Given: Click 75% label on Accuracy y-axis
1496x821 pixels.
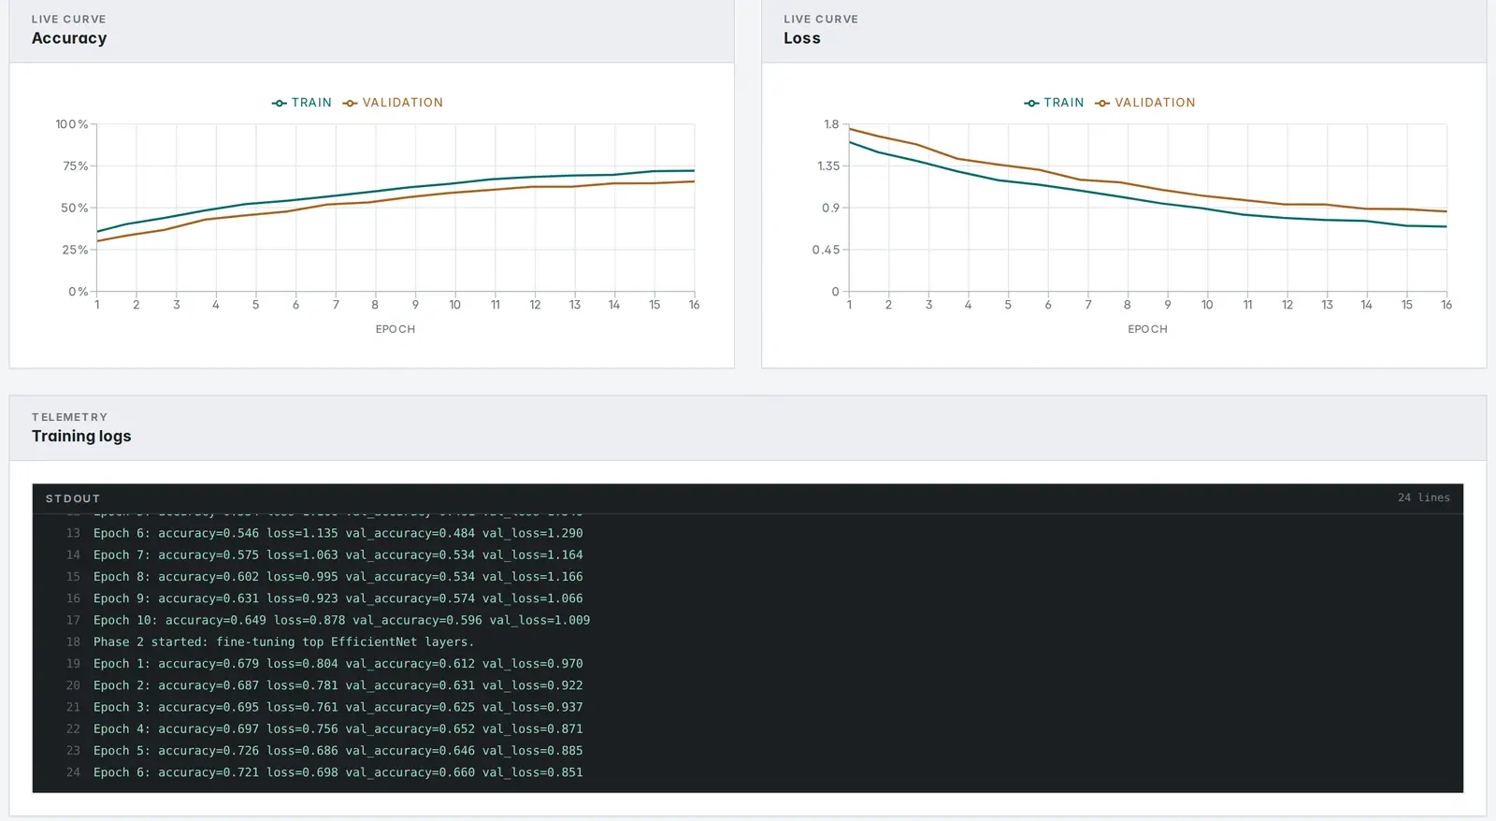Looking at the screenshot, I should tap(75, 166).
